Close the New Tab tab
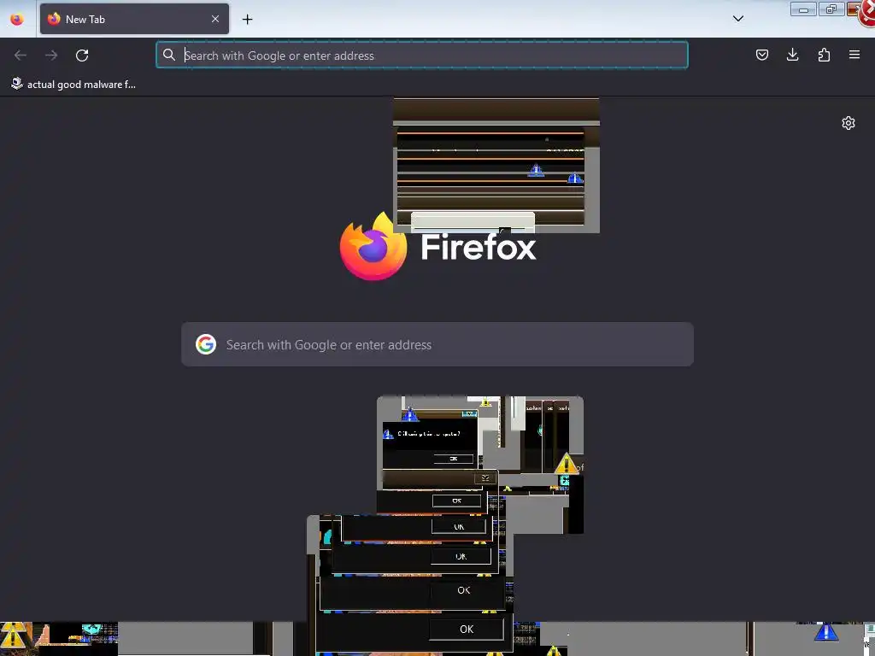The image size is (875, 656). click(x=215, y=19)
